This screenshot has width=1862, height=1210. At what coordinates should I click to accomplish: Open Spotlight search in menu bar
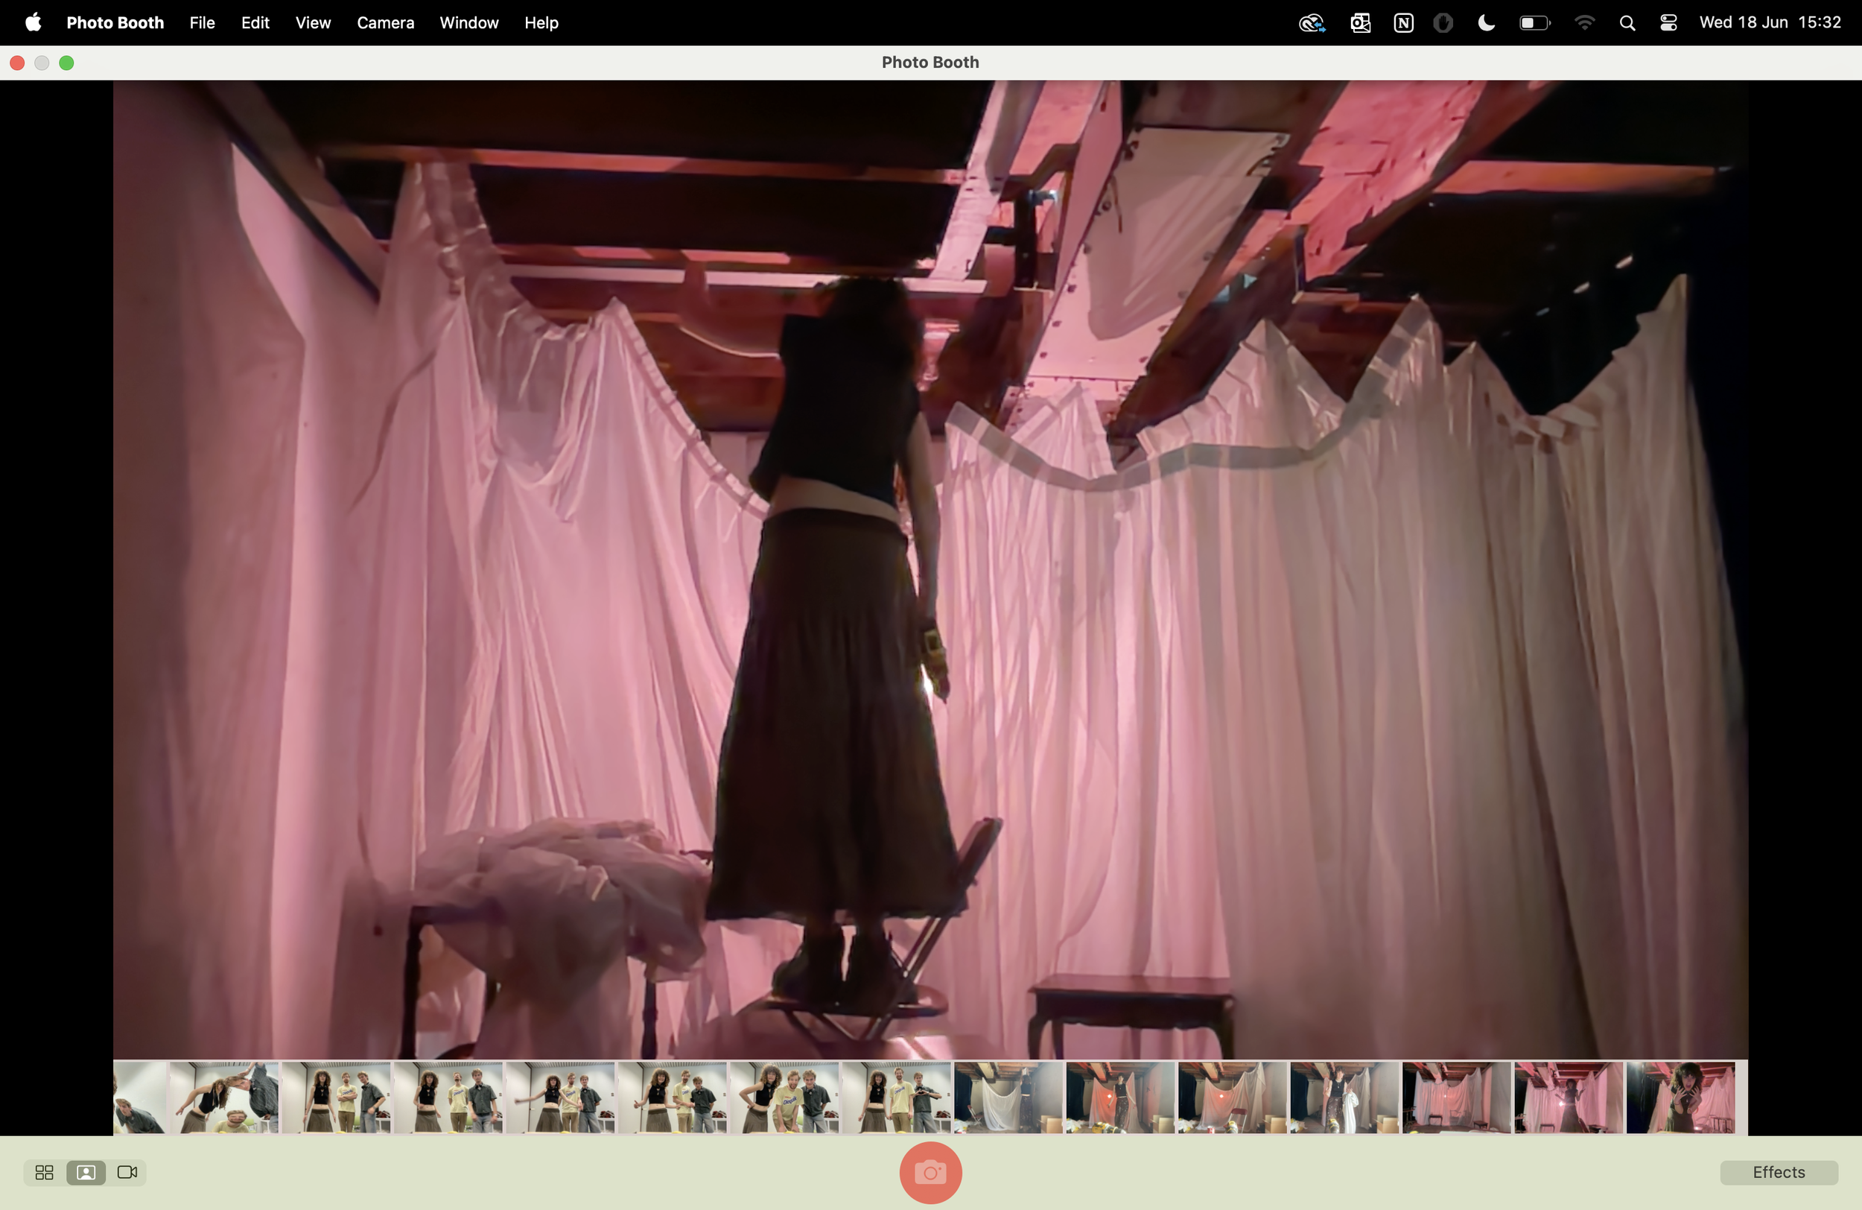(x=1627, y=22)
